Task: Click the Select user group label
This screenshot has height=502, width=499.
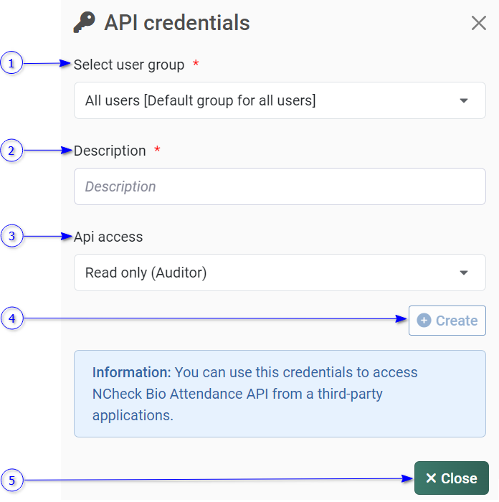Action: [129, 65]
